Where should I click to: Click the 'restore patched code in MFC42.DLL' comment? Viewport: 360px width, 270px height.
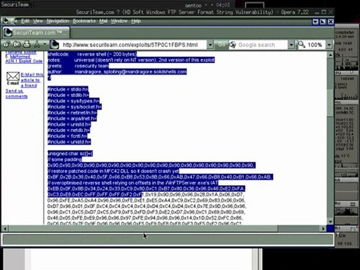click(113, 171)
